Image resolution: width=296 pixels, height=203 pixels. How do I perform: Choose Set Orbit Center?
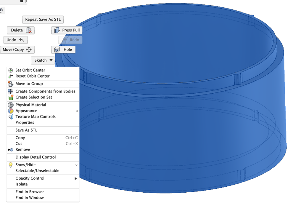pos(43,70)
